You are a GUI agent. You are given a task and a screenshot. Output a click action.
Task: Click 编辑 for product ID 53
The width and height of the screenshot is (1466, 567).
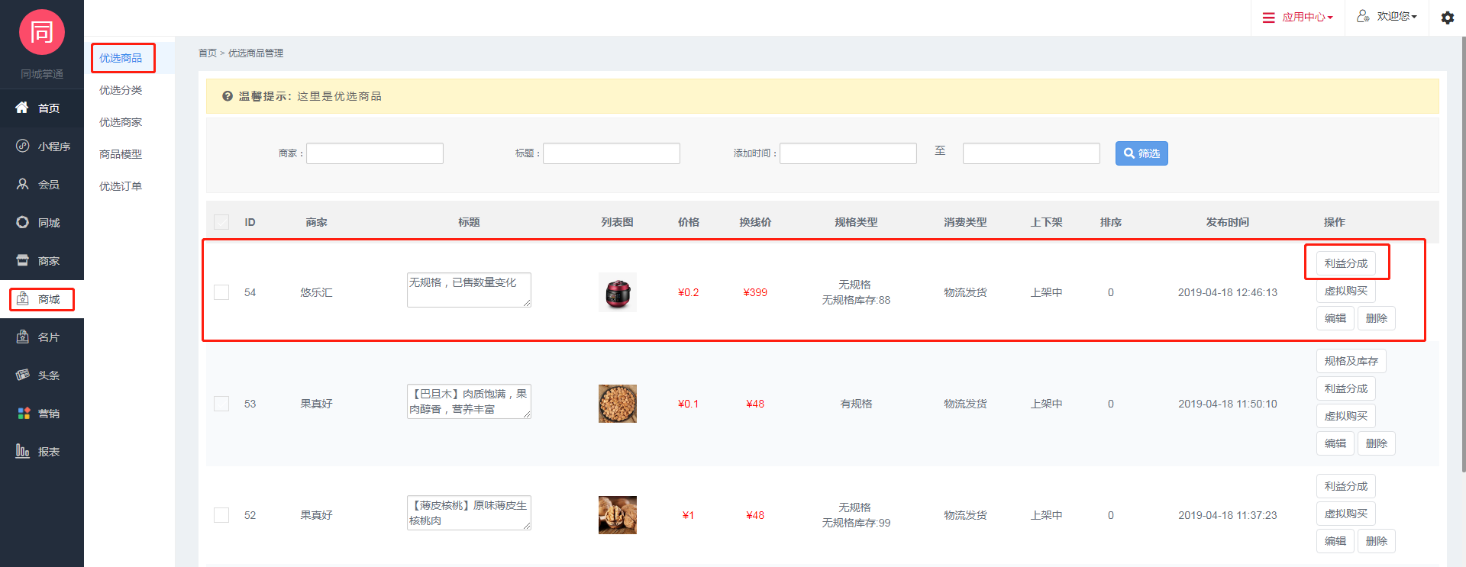pyautogui.click(x=1335, y=443)
